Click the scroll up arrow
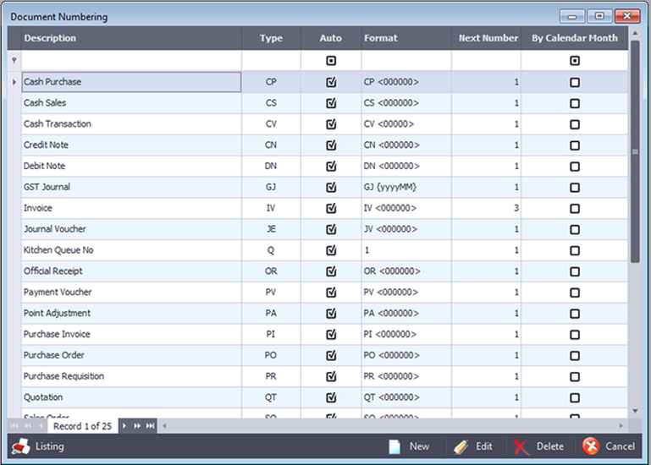The image size is (651, 465). pyautogui.click(x=635, y=33)
